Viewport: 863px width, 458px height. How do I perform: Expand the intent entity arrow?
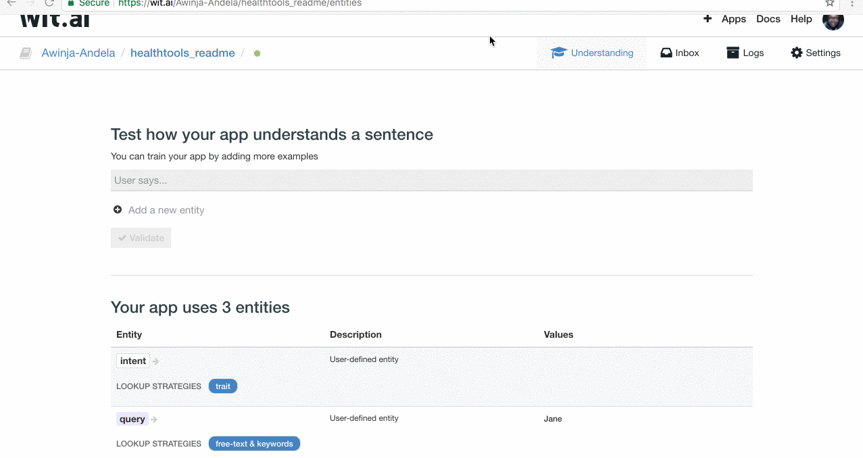click(x=156, y=361)
